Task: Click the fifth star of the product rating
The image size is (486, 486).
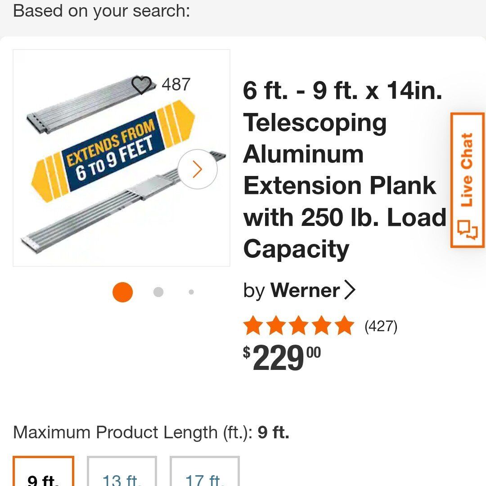Action: click(x=344, y=325)
